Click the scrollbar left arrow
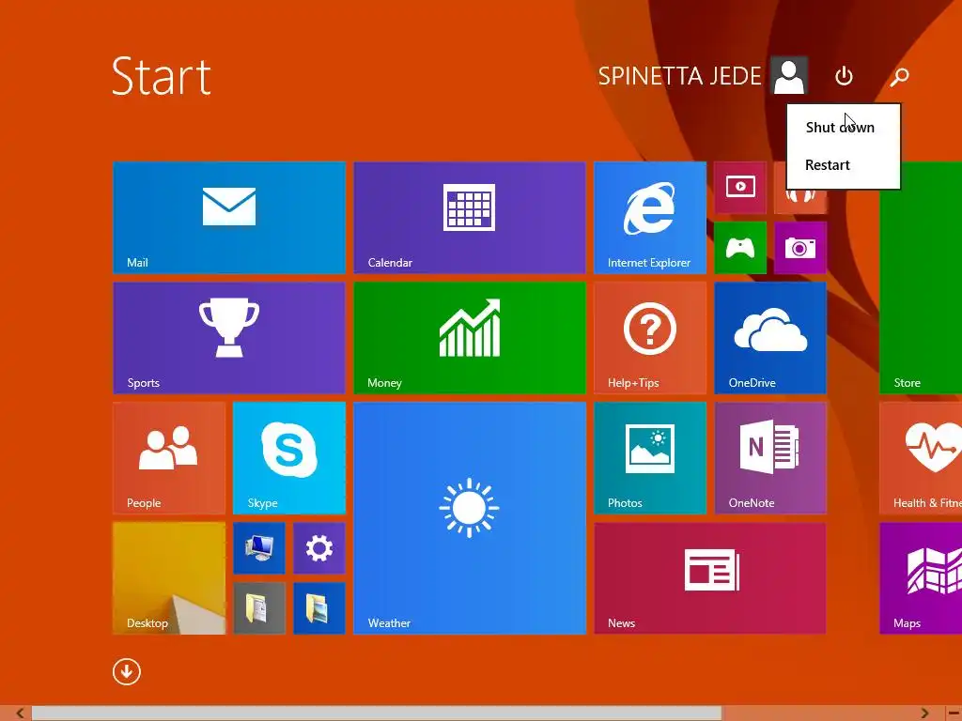Viewport: 962px width, 721px height. pyautogui.click(x=20, y=713)
